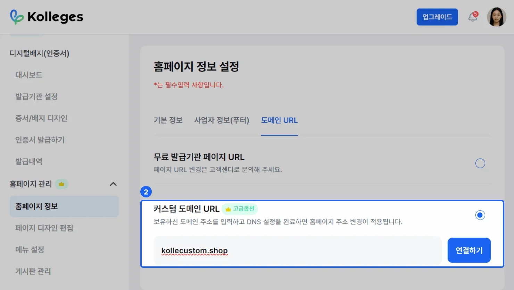
Task: Click the crown badge beside 홈페이지 관리
Action: pos(61,184)
